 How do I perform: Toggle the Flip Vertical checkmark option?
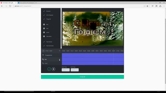(44, 42)
